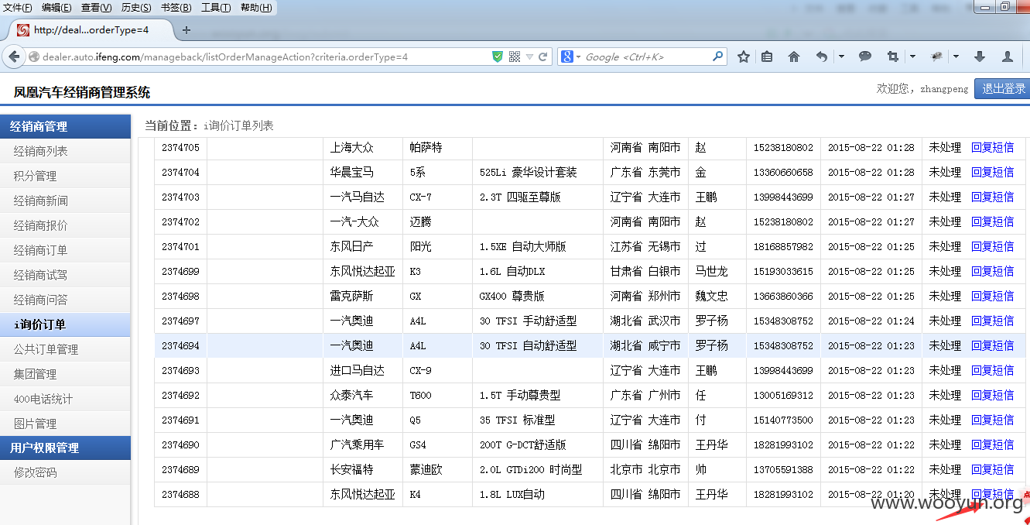Open the 工具(T) menu

click(216, 8)
